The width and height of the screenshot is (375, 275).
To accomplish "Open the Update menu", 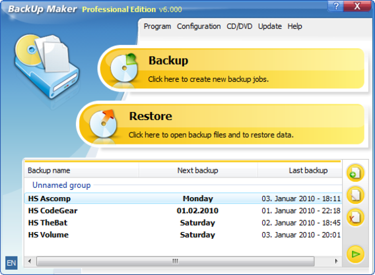I will pos(270,26).
